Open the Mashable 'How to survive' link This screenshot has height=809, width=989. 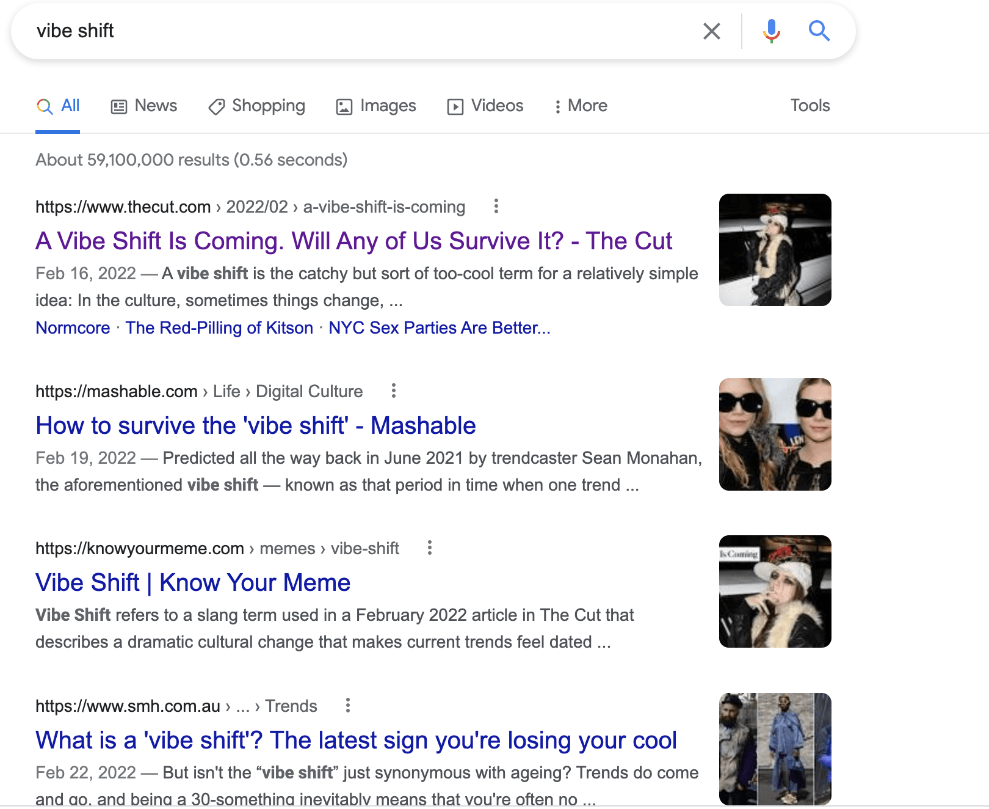[255, 426]
